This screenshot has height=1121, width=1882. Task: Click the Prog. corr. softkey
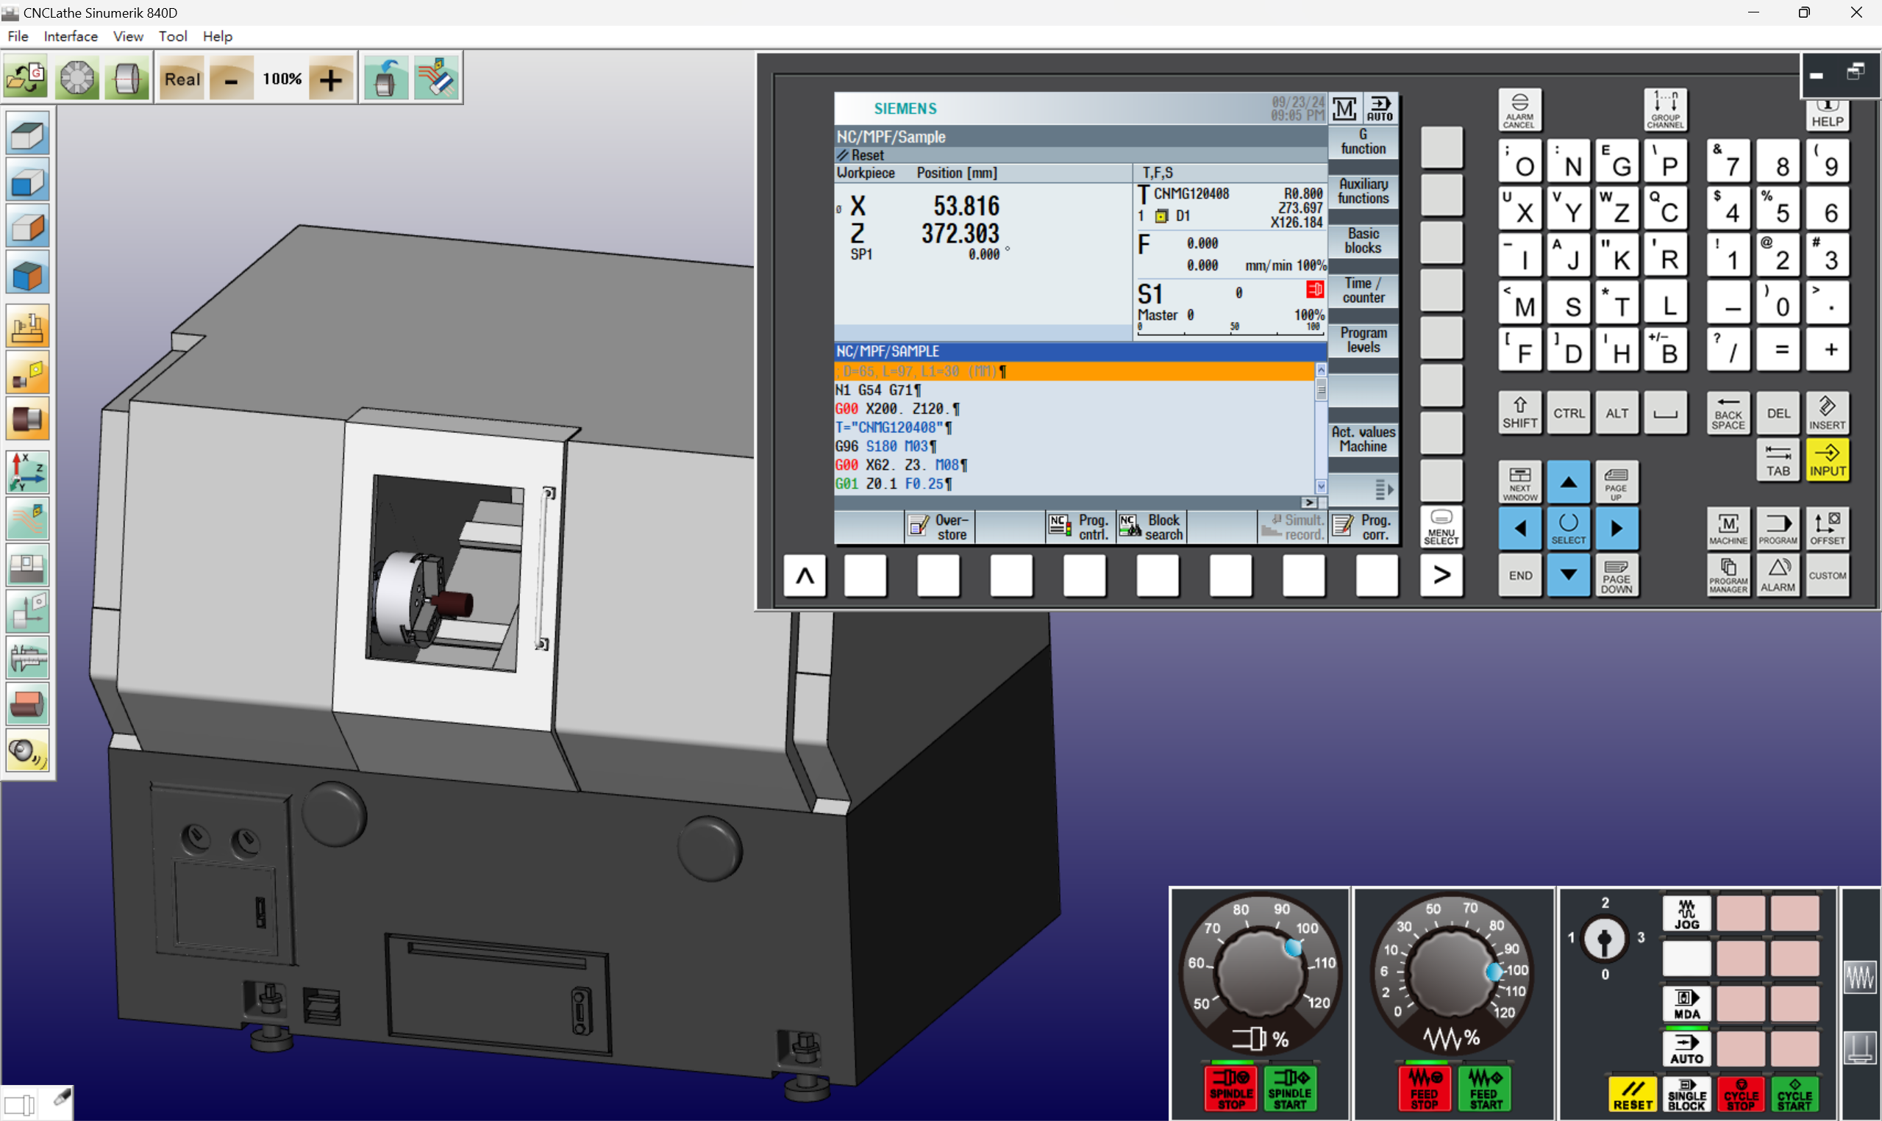click(1362, 527)
